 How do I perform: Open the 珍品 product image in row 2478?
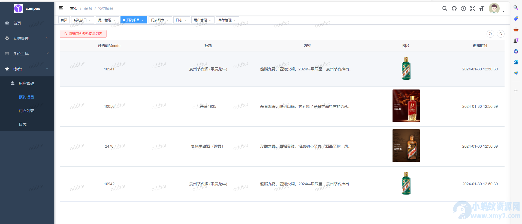pos(406,145)
